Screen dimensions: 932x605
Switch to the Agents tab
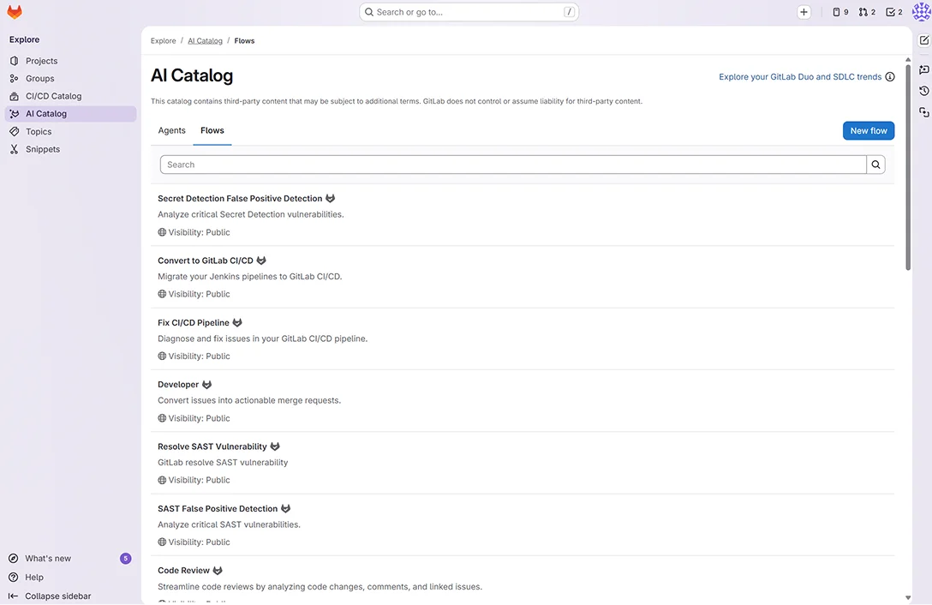click(171, 130)
